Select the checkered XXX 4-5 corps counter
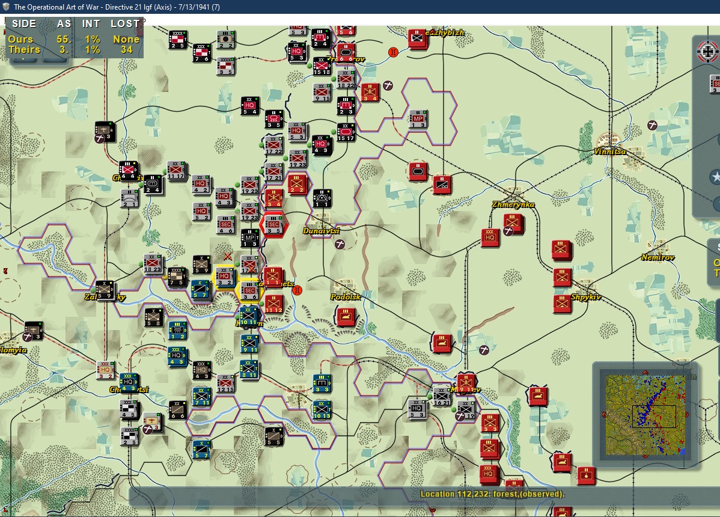This screenshot has width=720, height=517. 128,409
